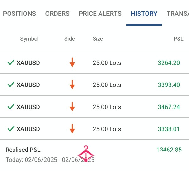
Task: Select the HISTORY tab
Action: coord(144,14)
